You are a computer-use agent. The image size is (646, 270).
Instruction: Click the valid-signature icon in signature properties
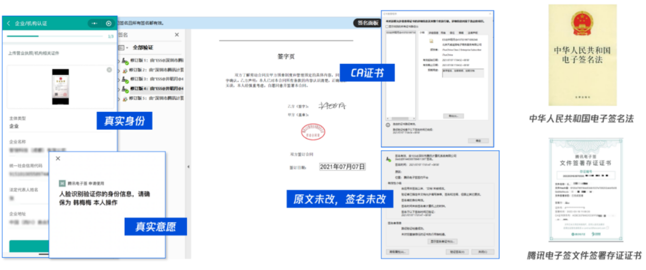pyautogui.click(x=388, y=159)
